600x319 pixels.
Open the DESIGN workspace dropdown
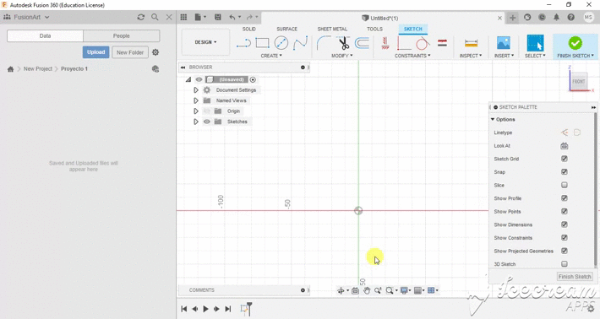(x=205, y=42)
